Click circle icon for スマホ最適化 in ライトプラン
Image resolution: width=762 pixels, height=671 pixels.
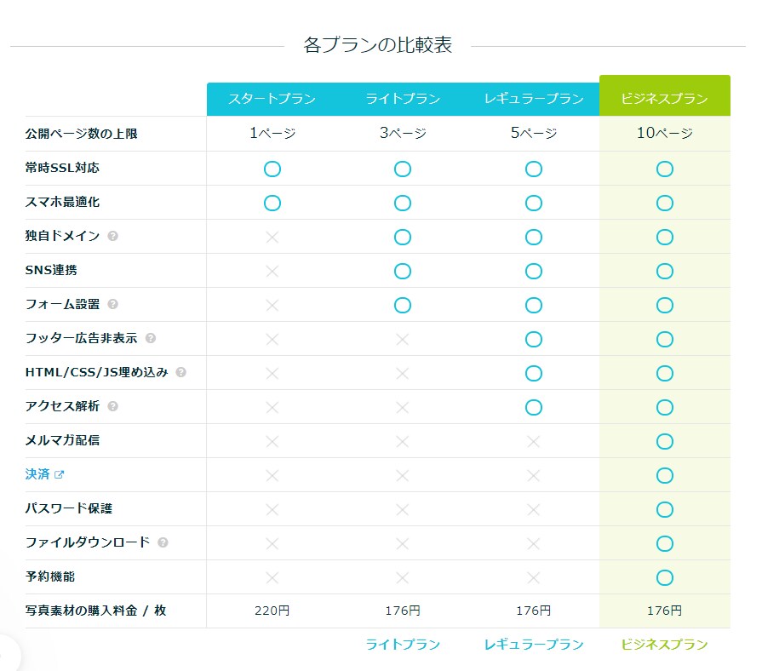403,204
